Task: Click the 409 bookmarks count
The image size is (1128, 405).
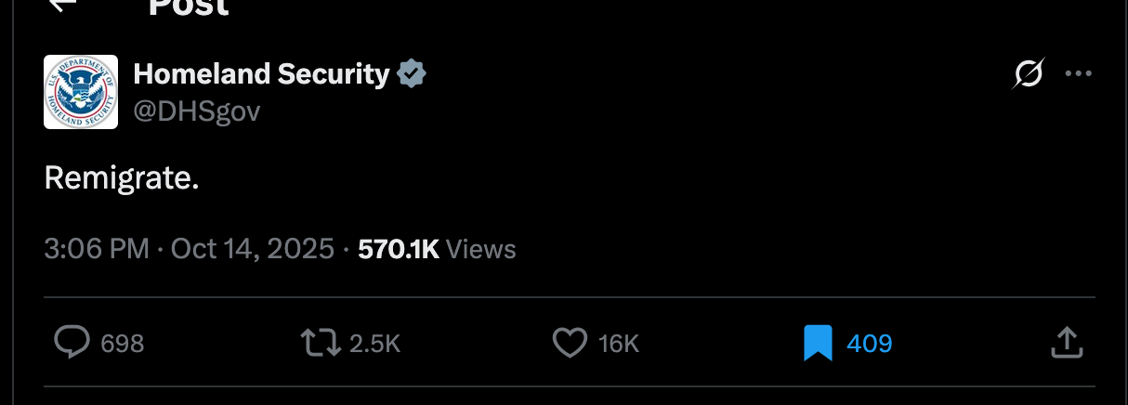Action: (869, 344)
